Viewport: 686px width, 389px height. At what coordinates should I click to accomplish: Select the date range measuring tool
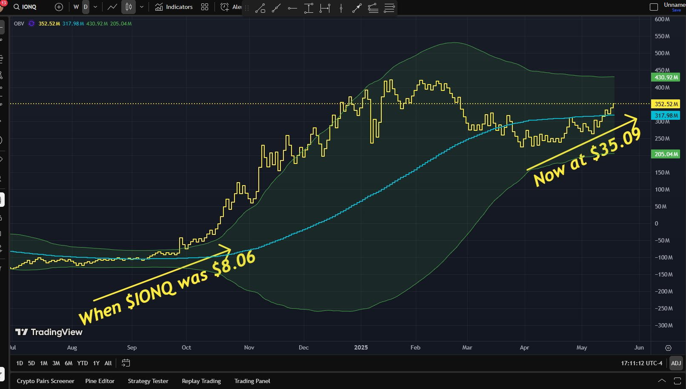coord(325,8)
